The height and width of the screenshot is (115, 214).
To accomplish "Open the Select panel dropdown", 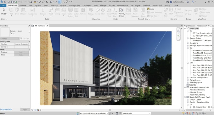I will [x=4, y=19].
